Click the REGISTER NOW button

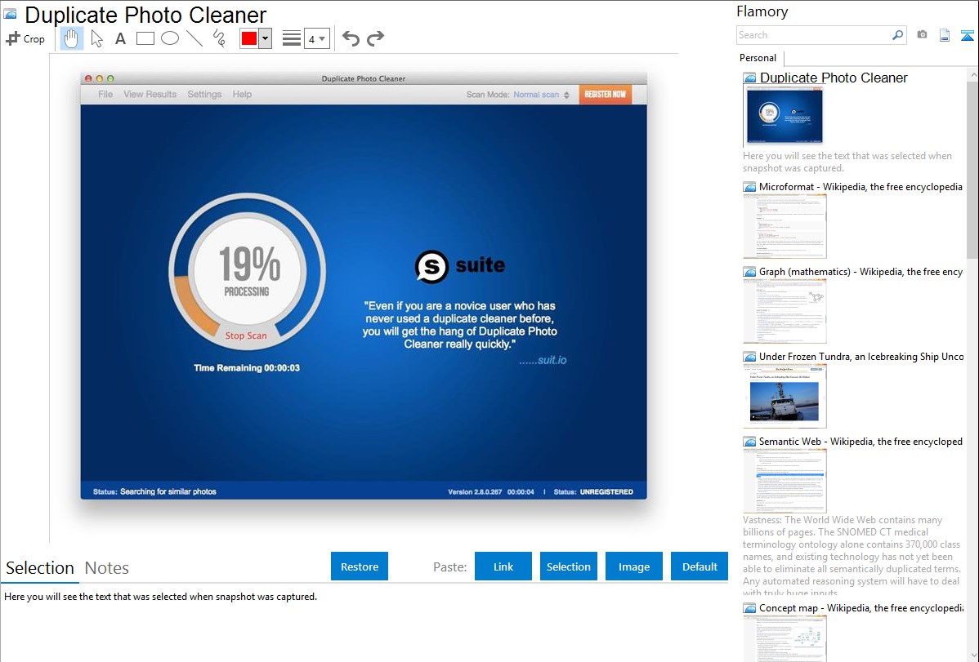pyautogui.click(x=605, y=94)
